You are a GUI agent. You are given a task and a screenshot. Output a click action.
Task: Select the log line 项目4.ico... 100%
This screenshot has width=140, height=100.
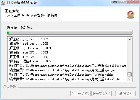pos(30,61)
